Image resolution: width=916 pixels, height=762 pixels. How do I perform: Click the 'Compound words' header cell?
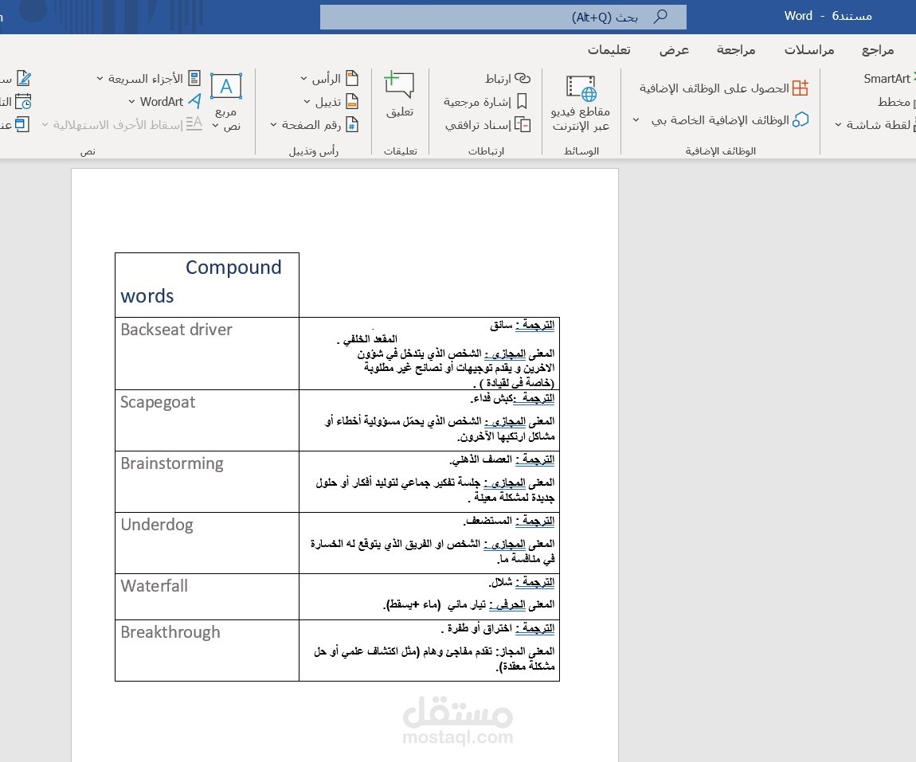pyautogui.click(x=207, y=285)
